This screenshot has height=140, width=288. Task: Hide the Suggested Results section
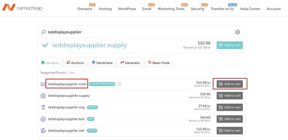pos(72,73)
